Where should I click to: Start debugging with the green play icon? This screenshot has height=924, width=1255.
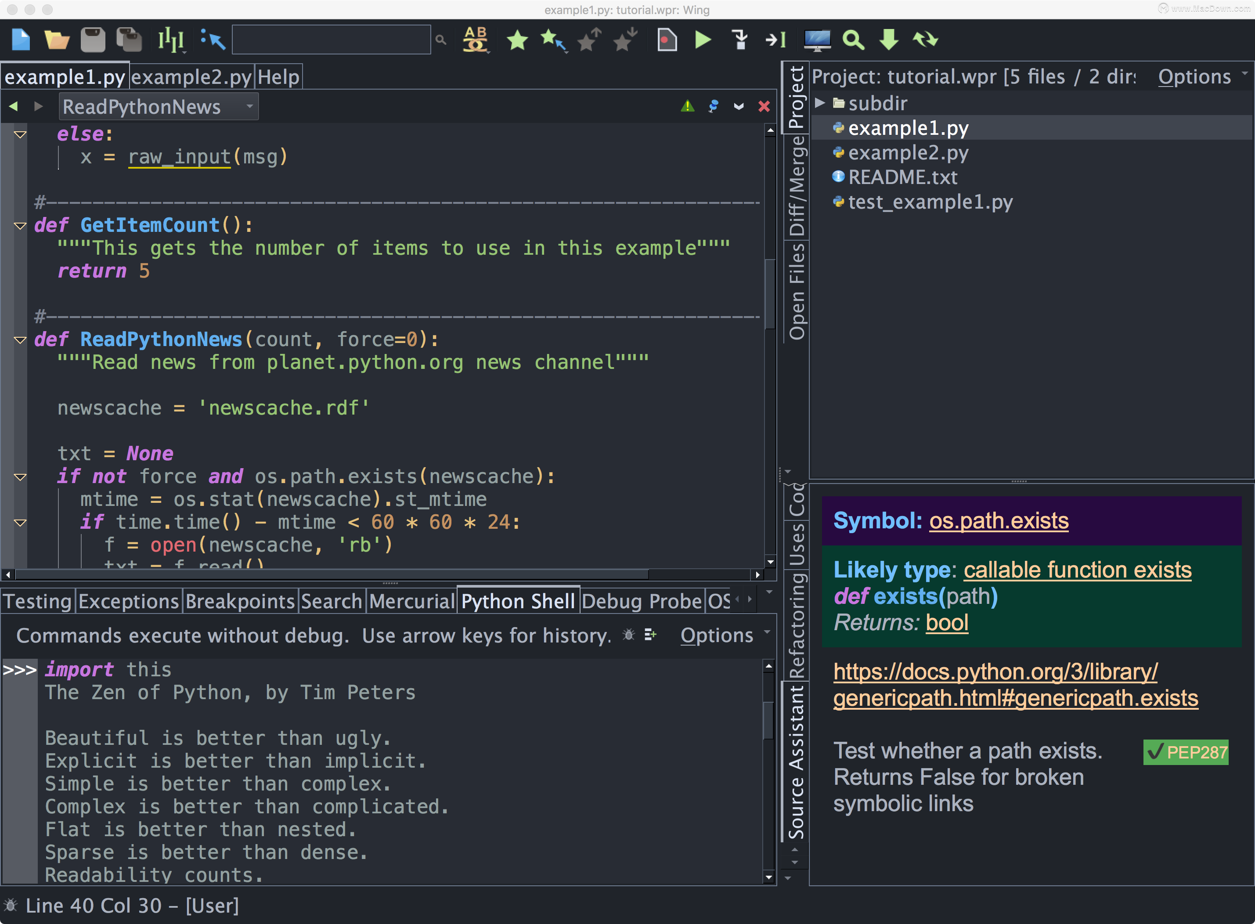[x=703, y=40]
